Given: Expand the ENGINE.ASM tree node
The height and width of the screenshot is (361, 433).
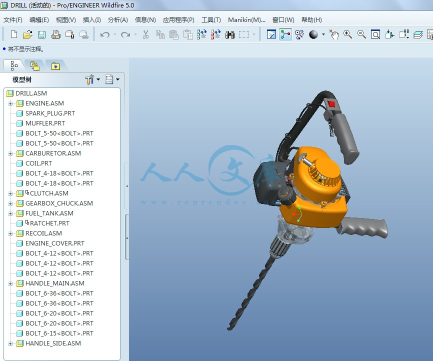Looking at the screenshot, I should click(10, 103).
